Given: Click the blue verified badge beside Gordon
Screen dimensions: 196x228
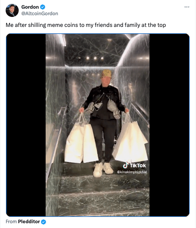Looking at the screenshot, I should [43, 7].
